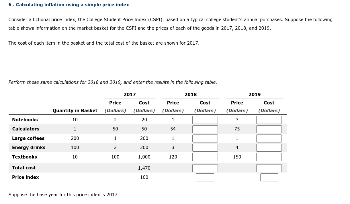Screen dimensions: 350x204
Task: Click the Total cost row label
Action: coord(24,168)
